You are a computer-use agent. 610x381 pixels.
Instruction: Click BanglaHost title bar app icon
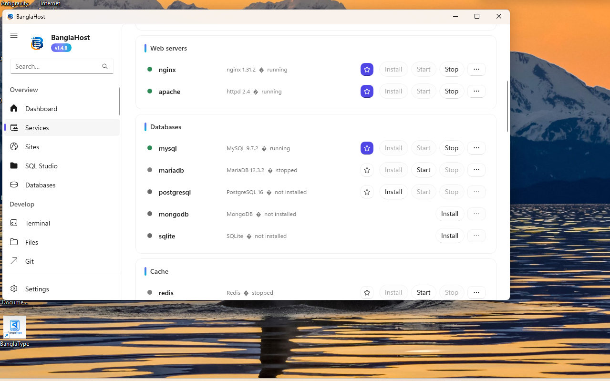(x=10, y=17)
